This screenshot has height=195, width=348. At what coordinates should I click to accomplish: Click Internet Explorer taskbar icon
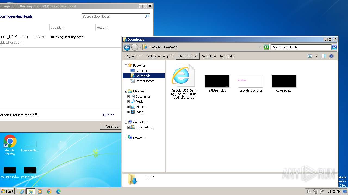click(21, 191)
